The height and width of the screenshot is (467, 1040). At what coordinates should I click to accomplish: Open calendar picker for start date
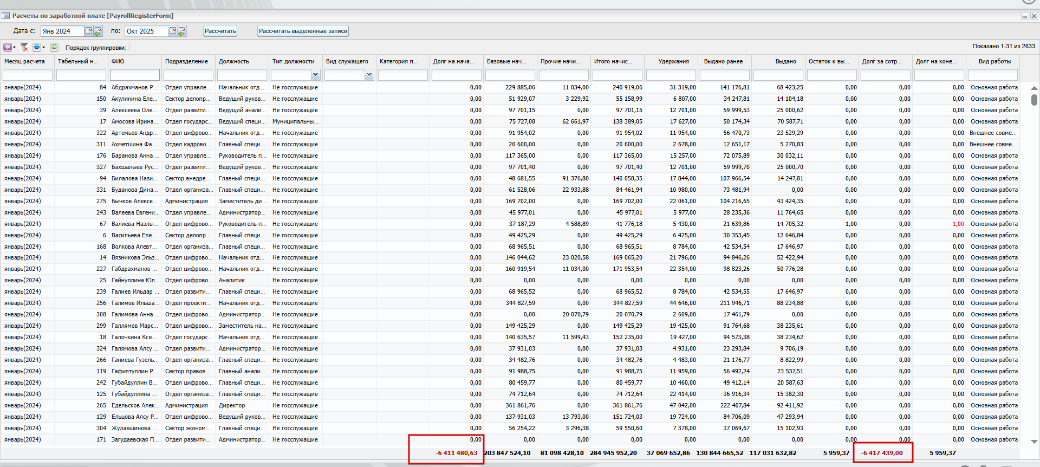point(89,31)
